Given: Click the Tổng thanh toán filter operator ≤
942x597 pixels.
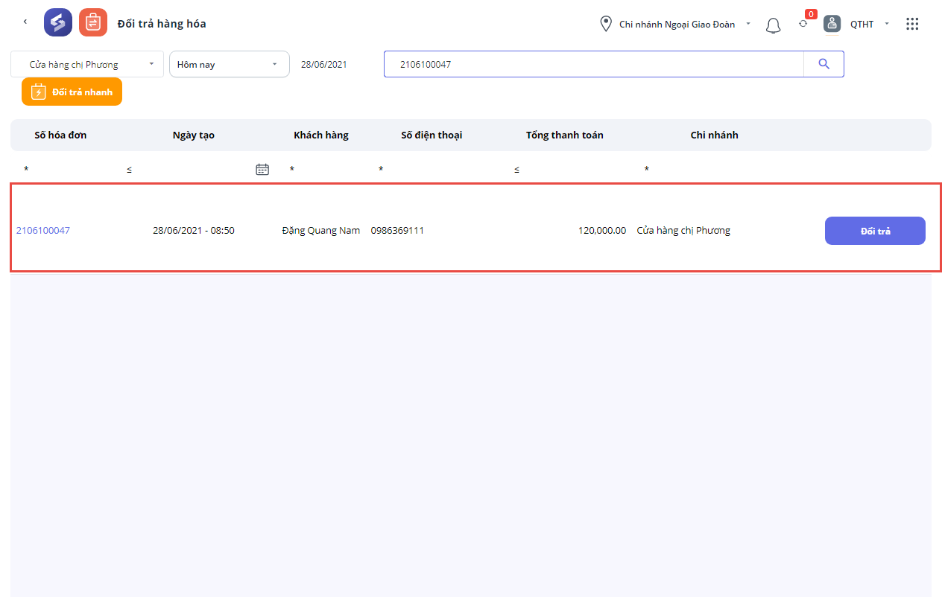Looking at the screenshot, I should tap(516, 170).
